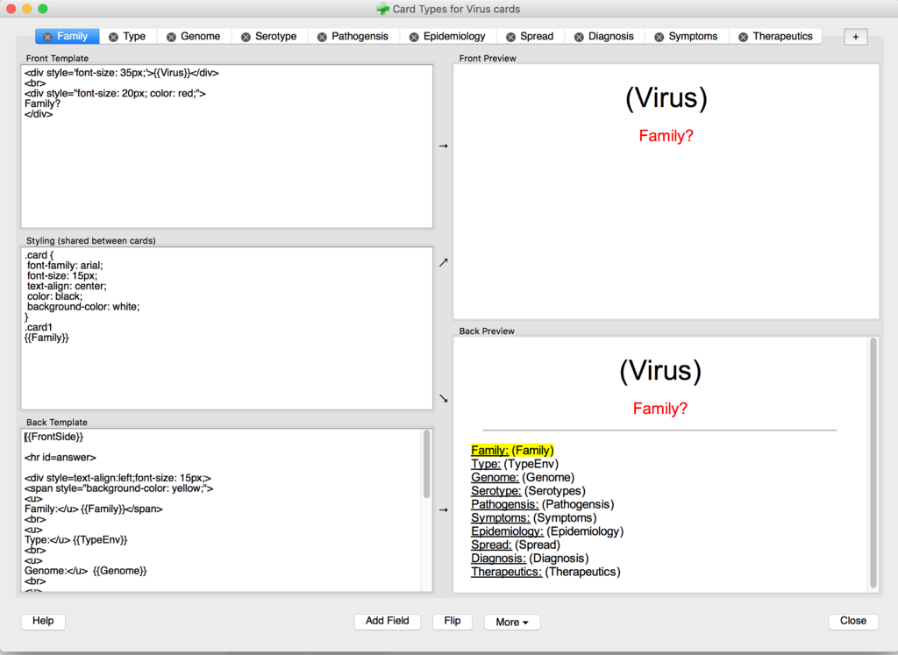Image resolution: width=898 pixels, height=655 pixels.
Task: Open the More dropdown menu
Action: [512, 622]
